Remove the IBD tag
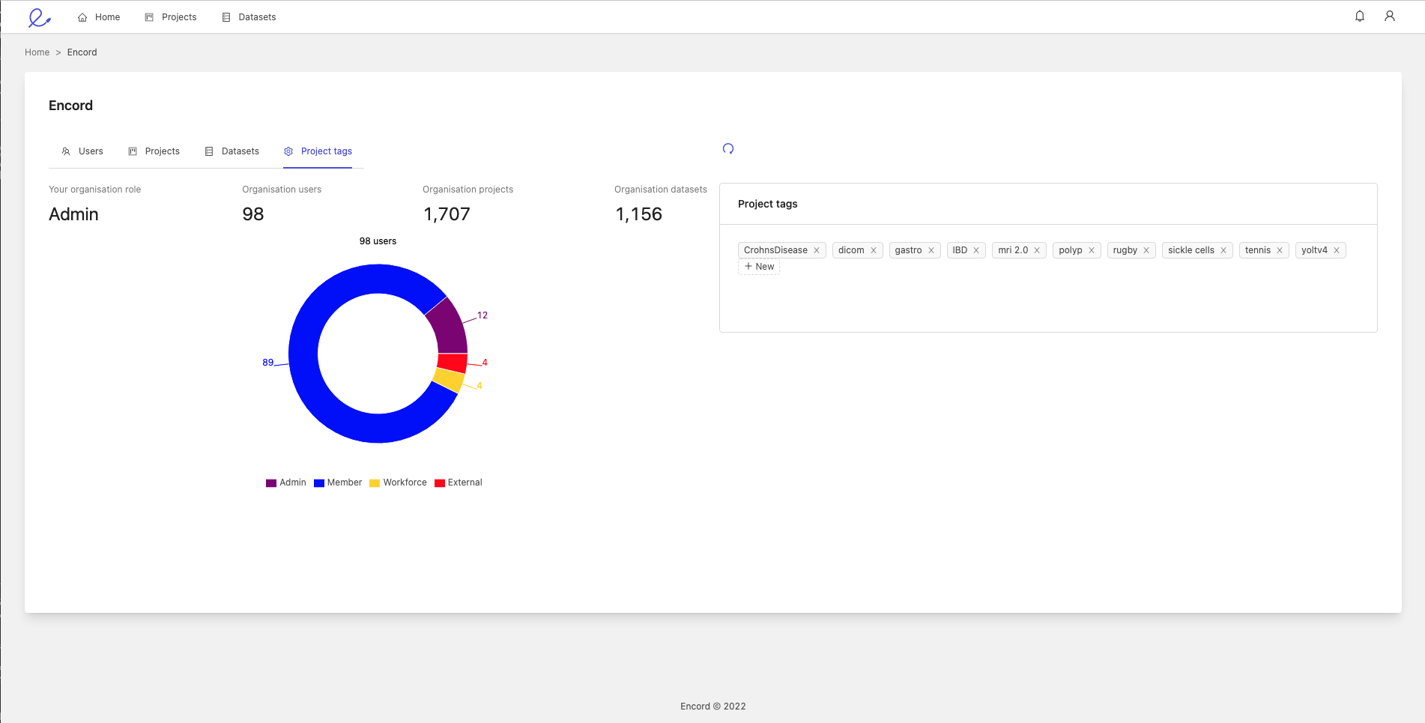 coord(976,250)
